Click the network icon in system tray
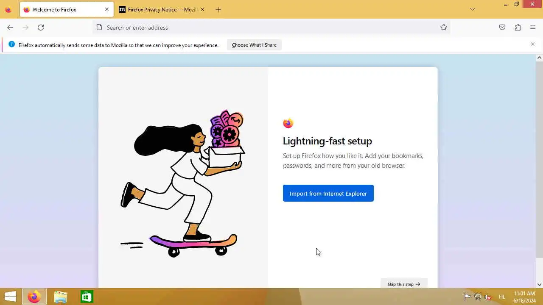543x305 pixels. point(478,297)
